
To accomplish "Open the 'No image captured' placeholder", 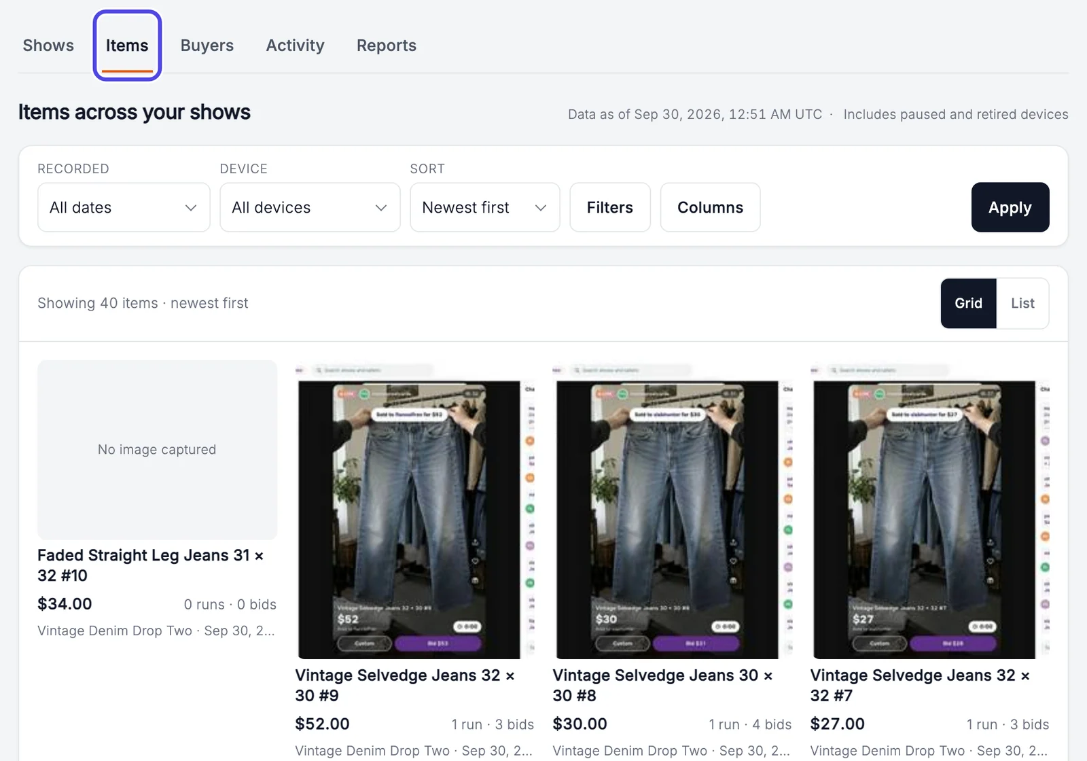I will point(157,450).
